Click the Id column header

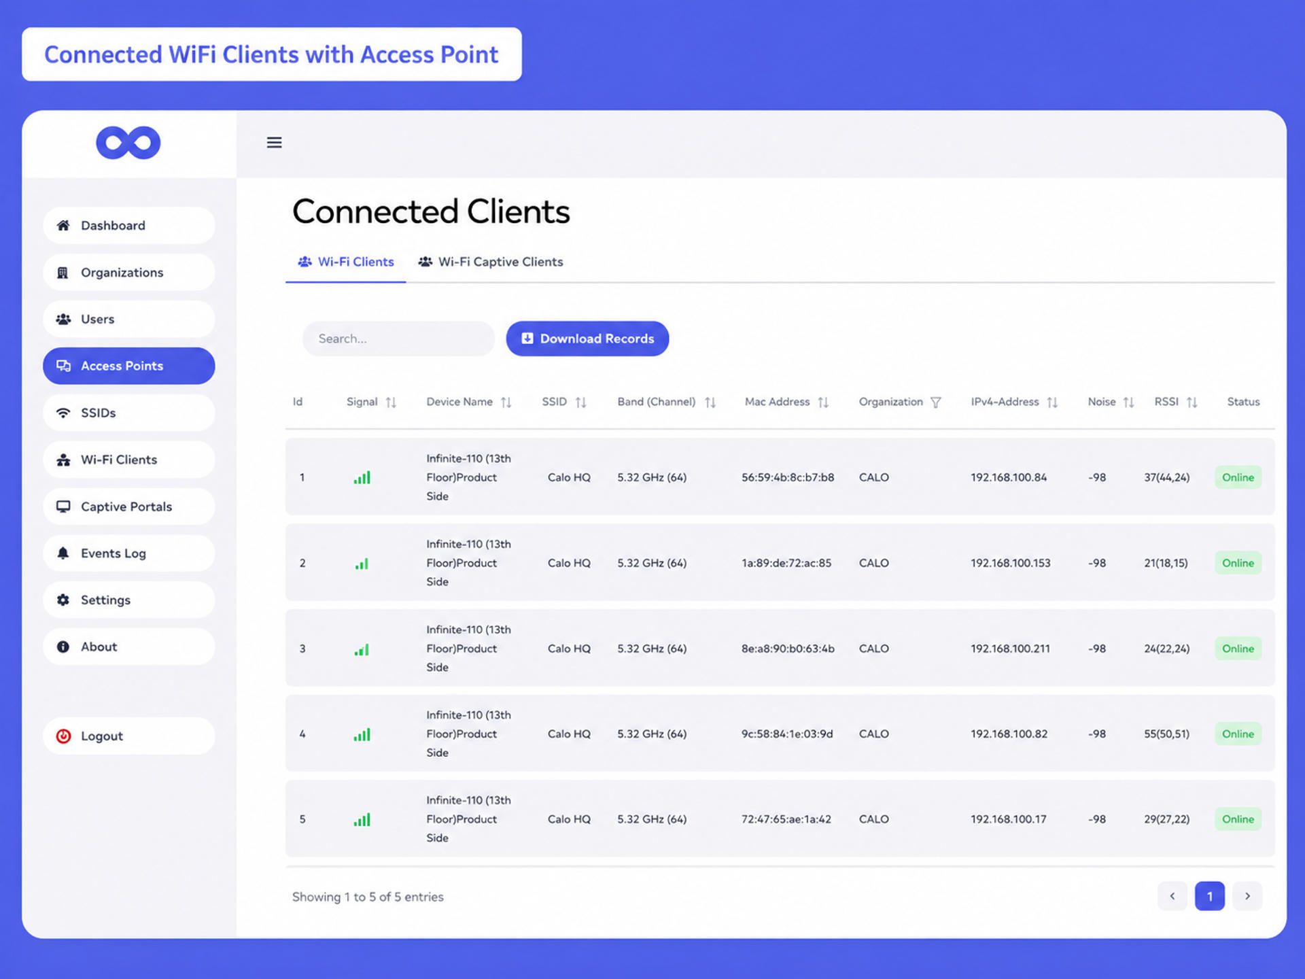point(298,402)
